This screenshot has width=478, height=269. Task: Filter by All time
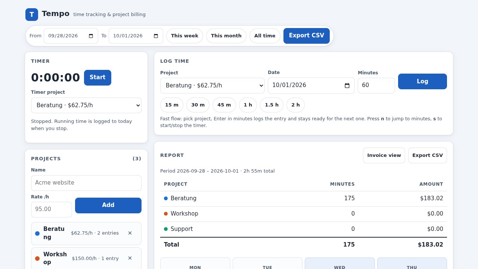click(265, 36)
